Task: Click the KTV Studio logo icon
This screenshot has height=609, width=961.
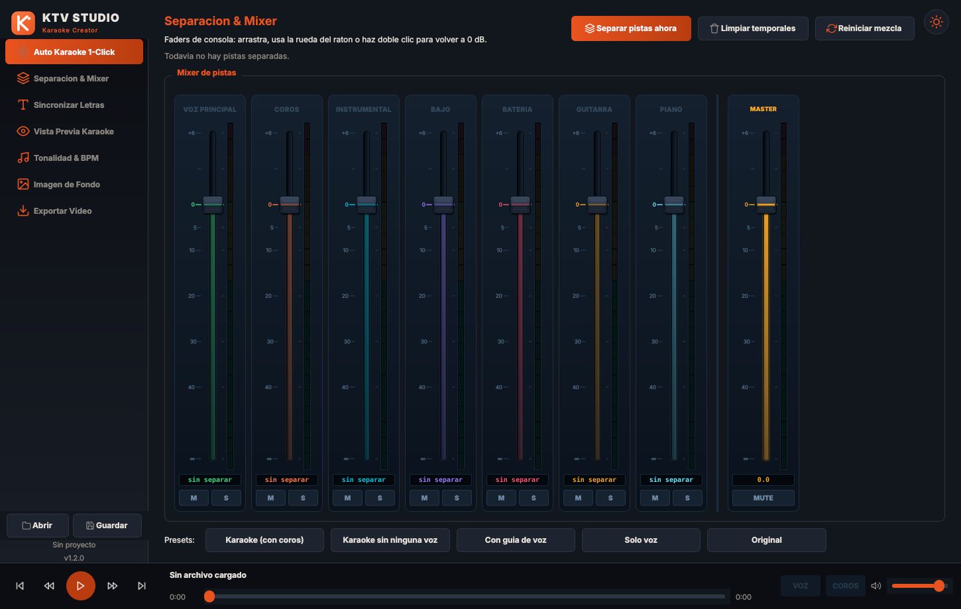Action: click(23, 23)
